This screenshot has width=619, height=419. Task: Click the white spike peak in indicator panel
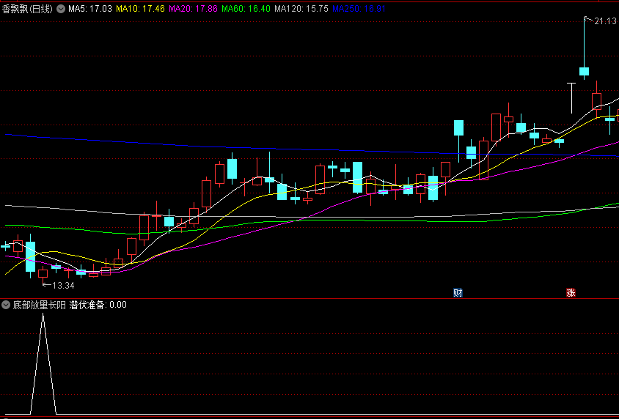tap(43, 314)
